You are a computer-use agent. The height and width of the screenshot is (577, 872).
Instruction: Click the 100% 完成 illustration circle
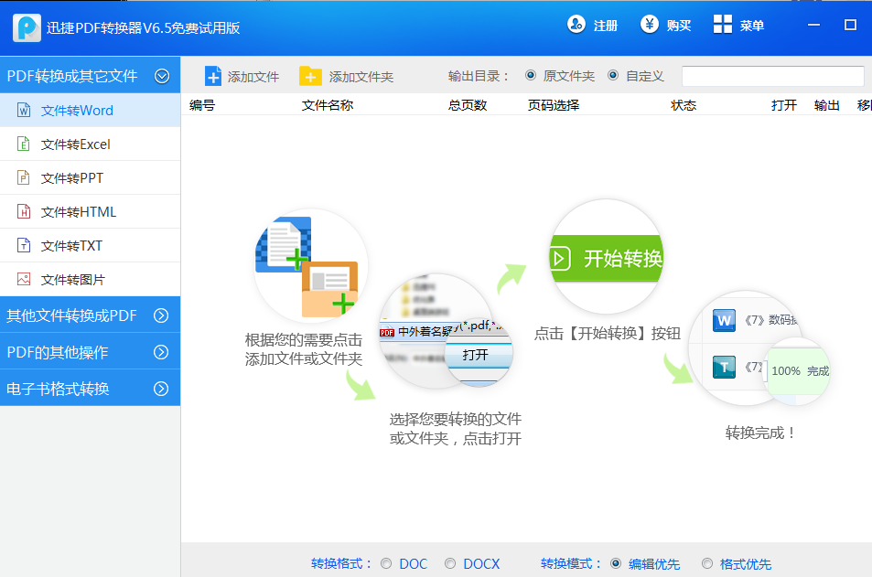pos(798,370)
